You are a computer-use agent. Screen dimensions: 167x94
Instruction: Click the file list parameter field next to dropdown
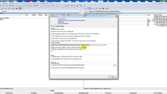coord(111,45)
